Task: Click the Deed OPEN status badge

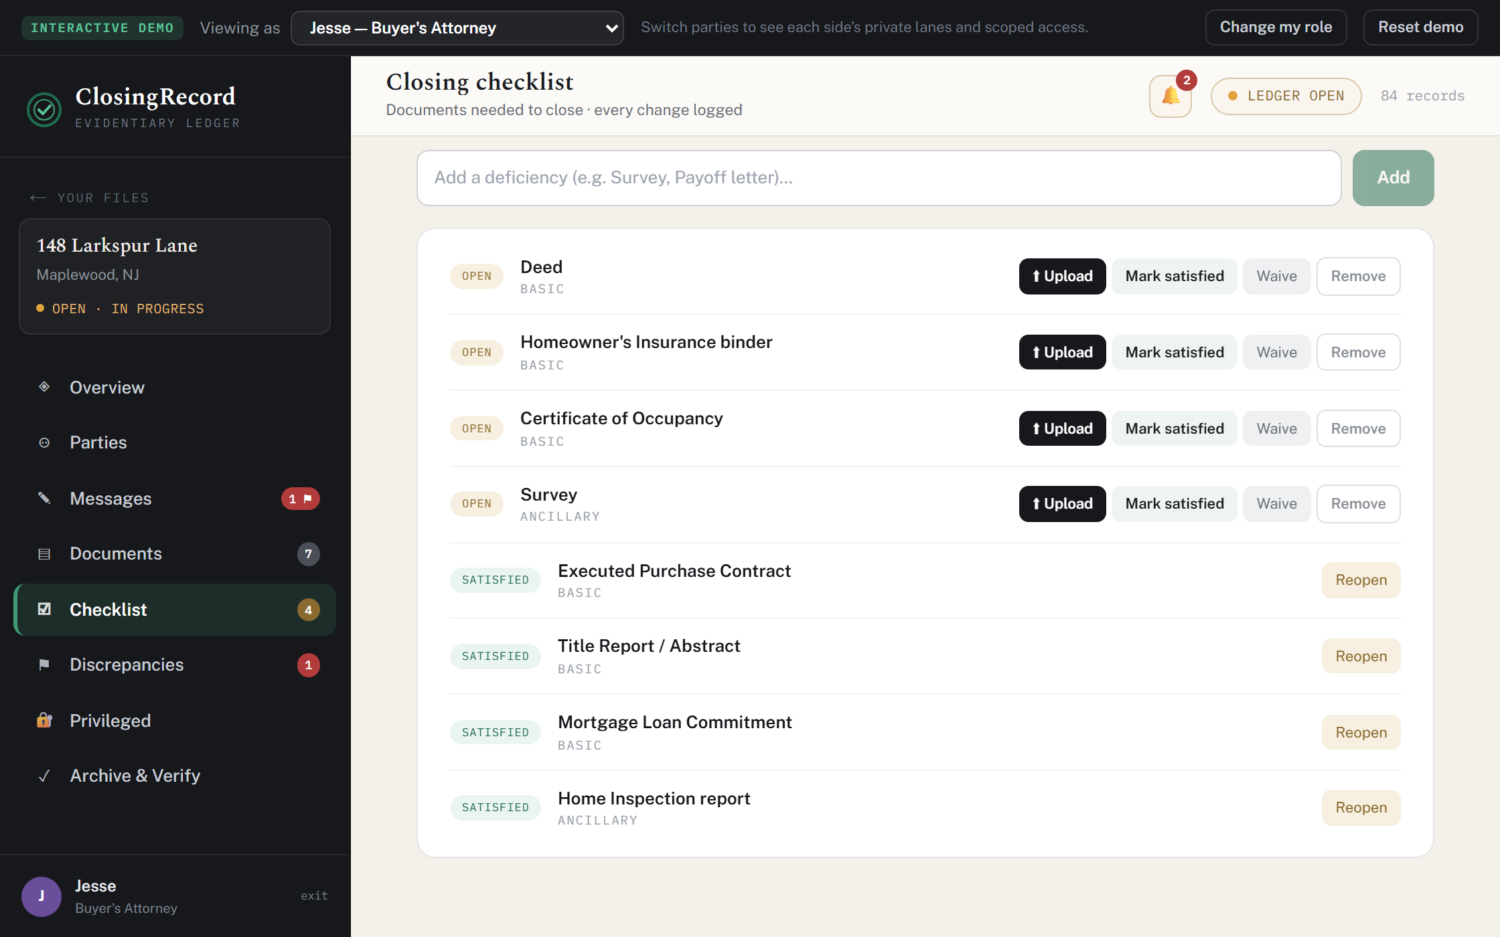Action: click(x=476, y=276)
